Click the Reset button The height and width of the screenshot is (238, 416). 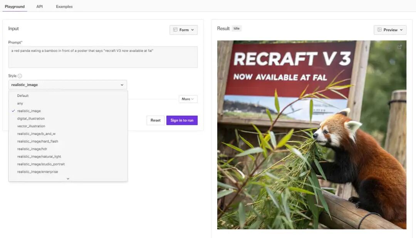click(x=156, y=120)
